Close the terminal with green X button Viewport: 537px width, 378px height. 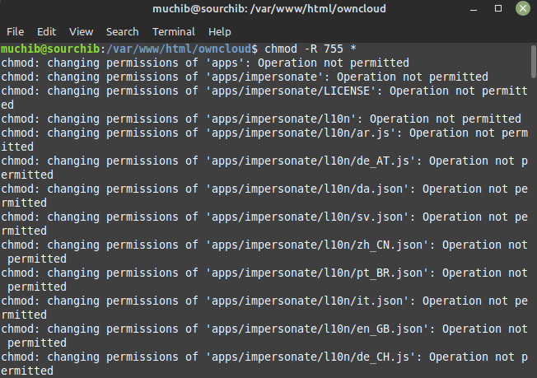(x=523, y=8)
